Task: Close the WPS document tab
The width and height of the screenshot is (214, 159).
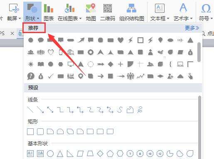Action: click(12, 34)
